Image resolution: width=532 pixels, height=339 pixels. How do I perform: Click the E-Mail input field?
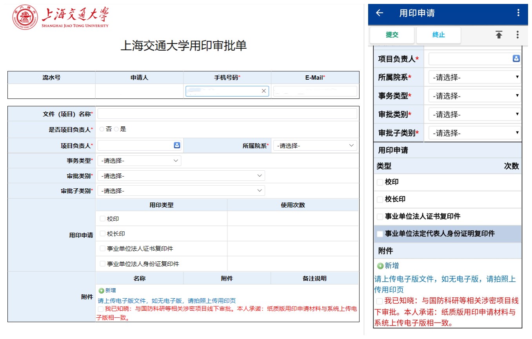click(315, 91)
